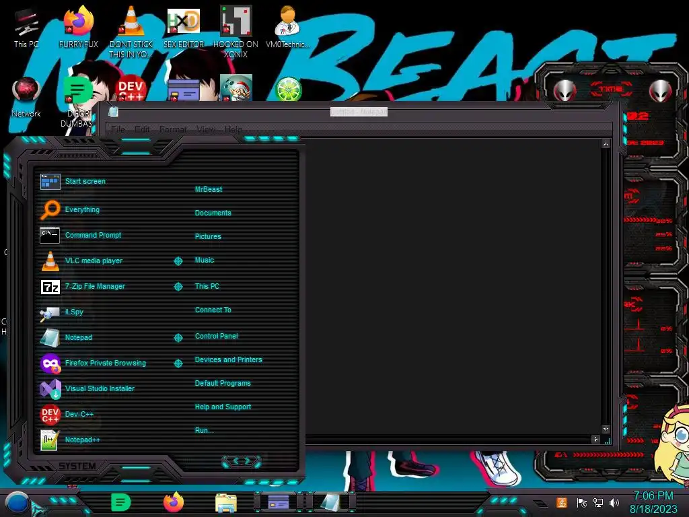
Task: Open the Notepad File menu
Action: 118,129
